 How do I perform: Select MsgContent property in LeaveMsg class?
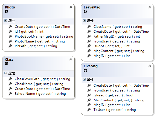119,51
